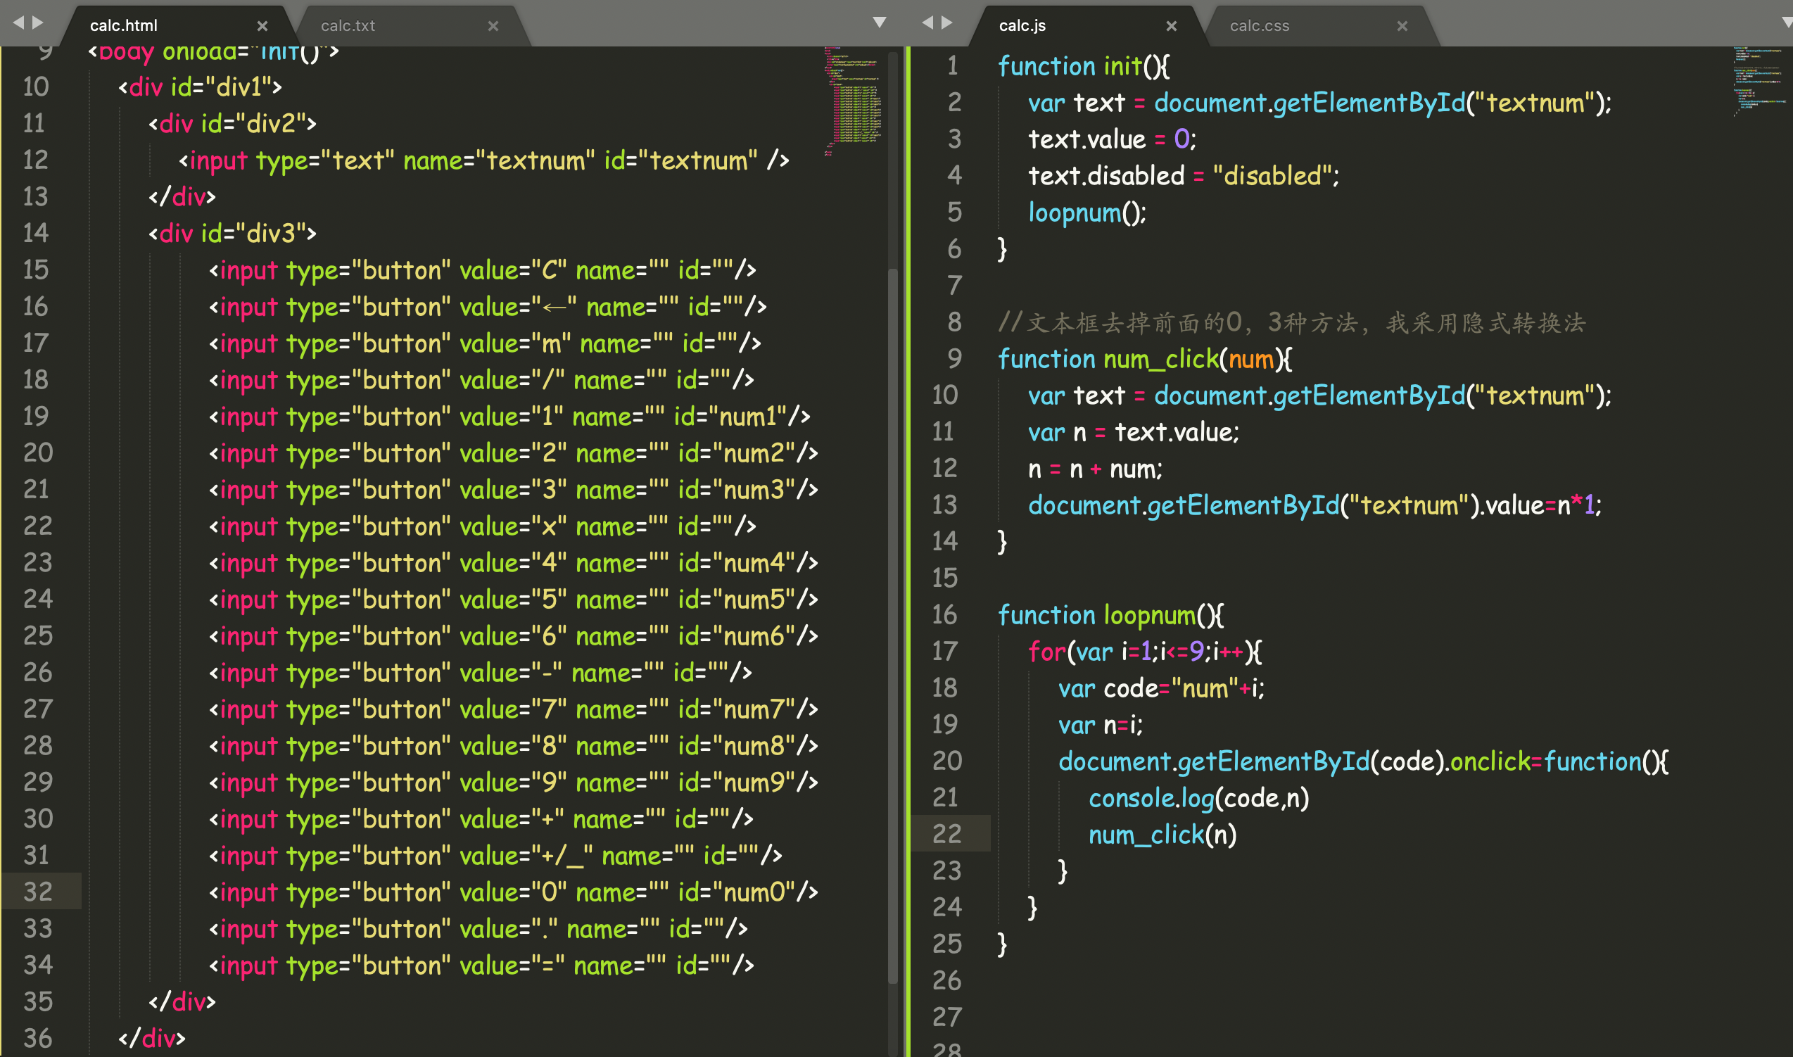This screenshot has height=1057, width=1793.
Task: Click the button line with value="+/_"
Action: 495,856
